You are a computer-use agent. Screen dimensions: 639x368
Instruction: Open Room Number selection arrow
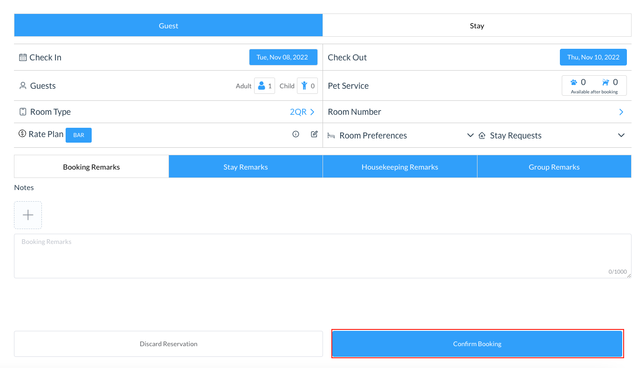(x=621, y=112)
